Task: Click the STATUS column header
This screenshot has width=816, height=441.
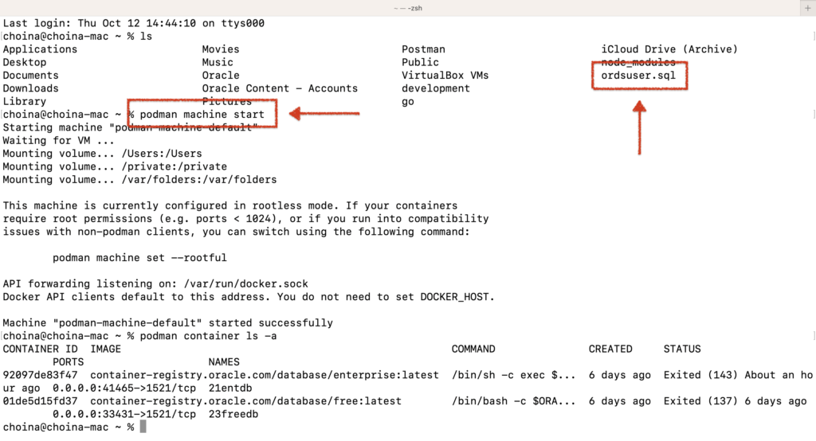Action: (682, 349)
